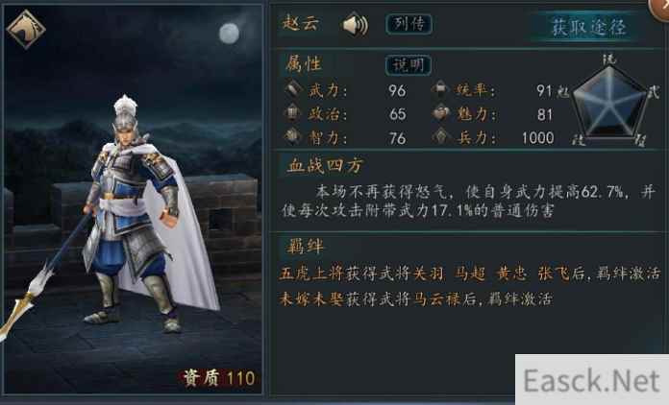Image resolution: width=669 pixels, height=405 pixels.
Task: Tap the cavalry horse emblem icon
Action: pos(26,30)
